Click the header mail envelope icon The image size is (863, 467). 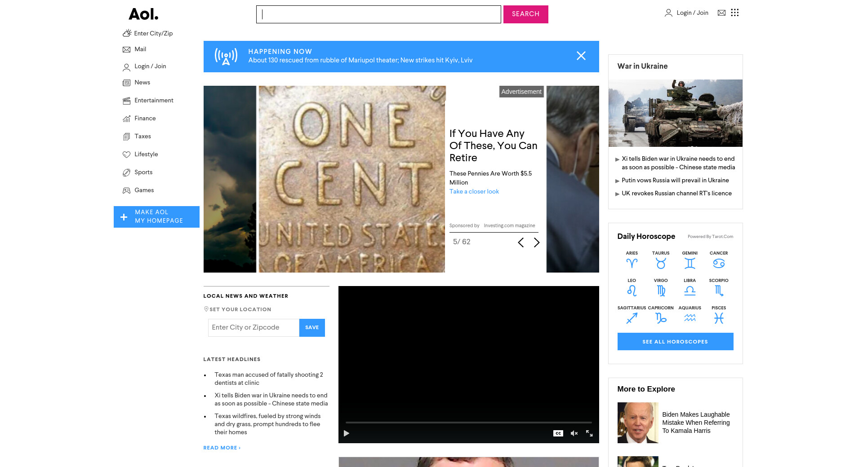coord(721,13)
